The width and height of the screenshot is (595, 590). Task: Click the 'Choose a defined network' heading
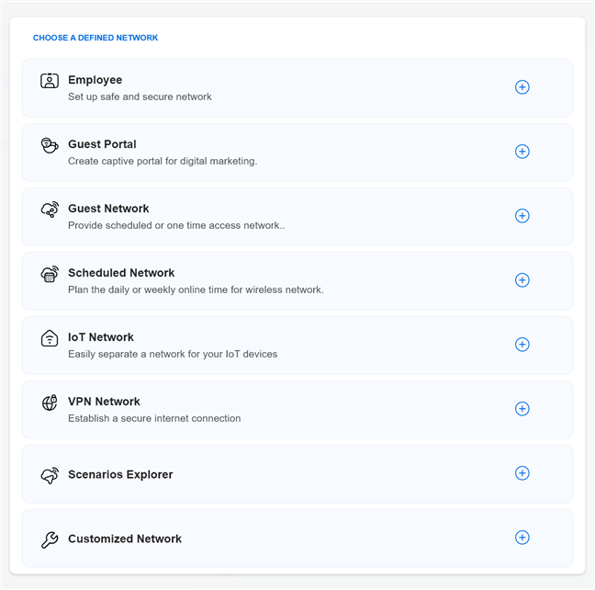pos(95,38)
